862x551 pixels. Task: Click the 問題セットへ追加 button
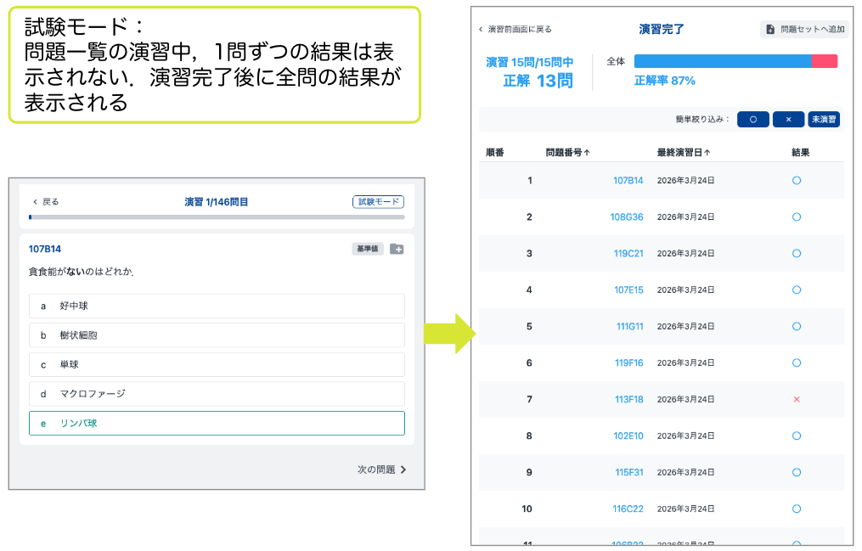coord(804,29)
